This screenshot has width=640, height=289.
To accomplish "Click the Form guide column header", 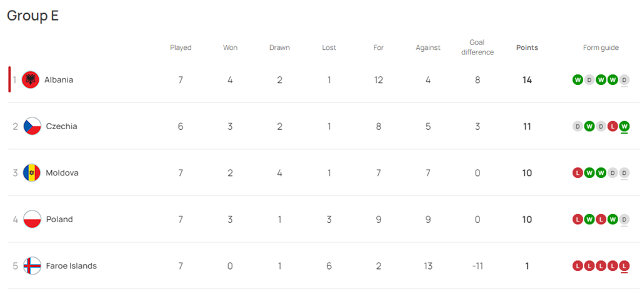I will 601,47.
